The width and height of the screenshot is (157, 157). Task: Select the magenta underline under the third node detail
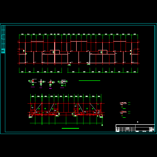point(50,88)
